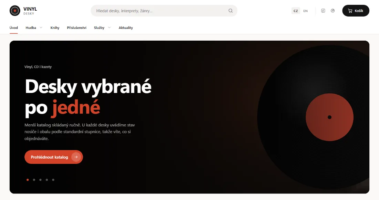Click the Vinyl Desky record logo icon
This screenshot has height=200, width=379.
point(15,11)
